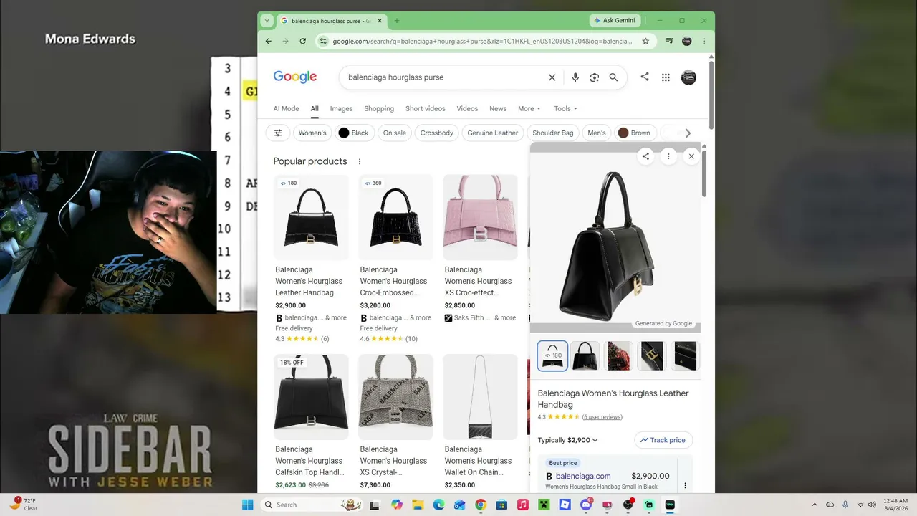Switch to the News tab
Viewport: 917px width, 516px height.
[498, 109]
